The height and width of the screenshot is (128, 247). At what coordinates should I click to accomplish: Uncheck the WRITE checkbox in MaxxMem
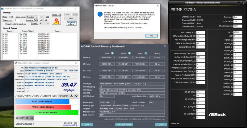tap(24, 96)
